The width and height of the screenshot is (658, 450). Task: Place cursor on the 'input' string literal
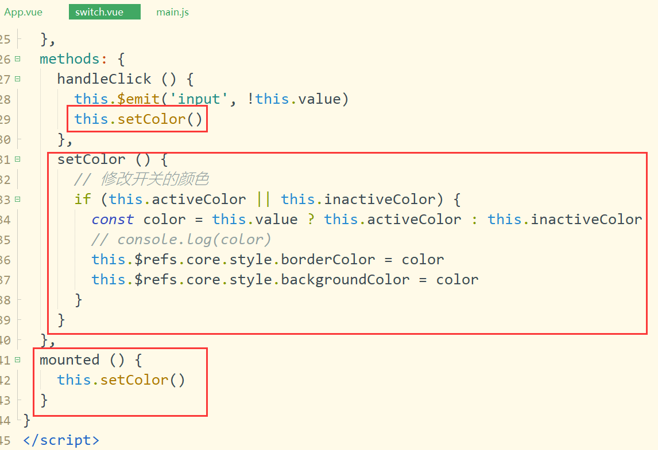199,99
